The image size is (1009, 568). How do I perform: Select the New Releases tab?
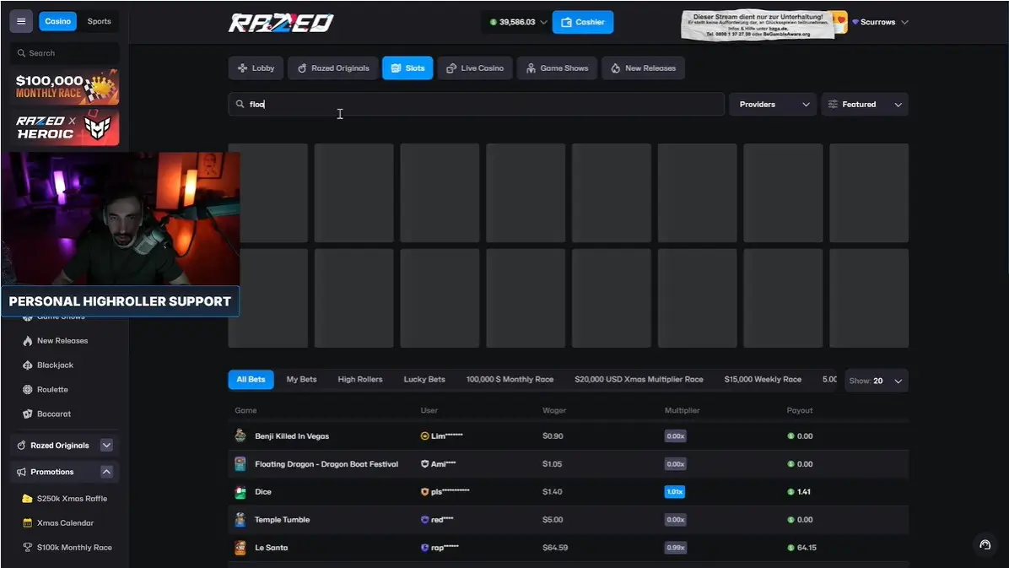click(x=643, y=68)
